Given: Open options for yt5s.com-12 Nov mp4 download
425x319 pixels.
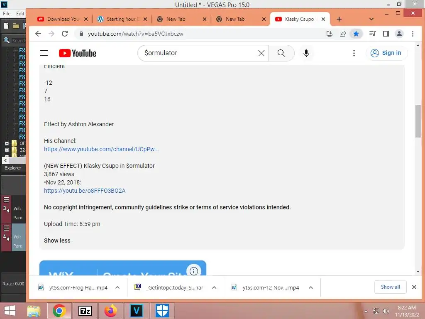Looking at the screenshot, I should click(311, 287).
